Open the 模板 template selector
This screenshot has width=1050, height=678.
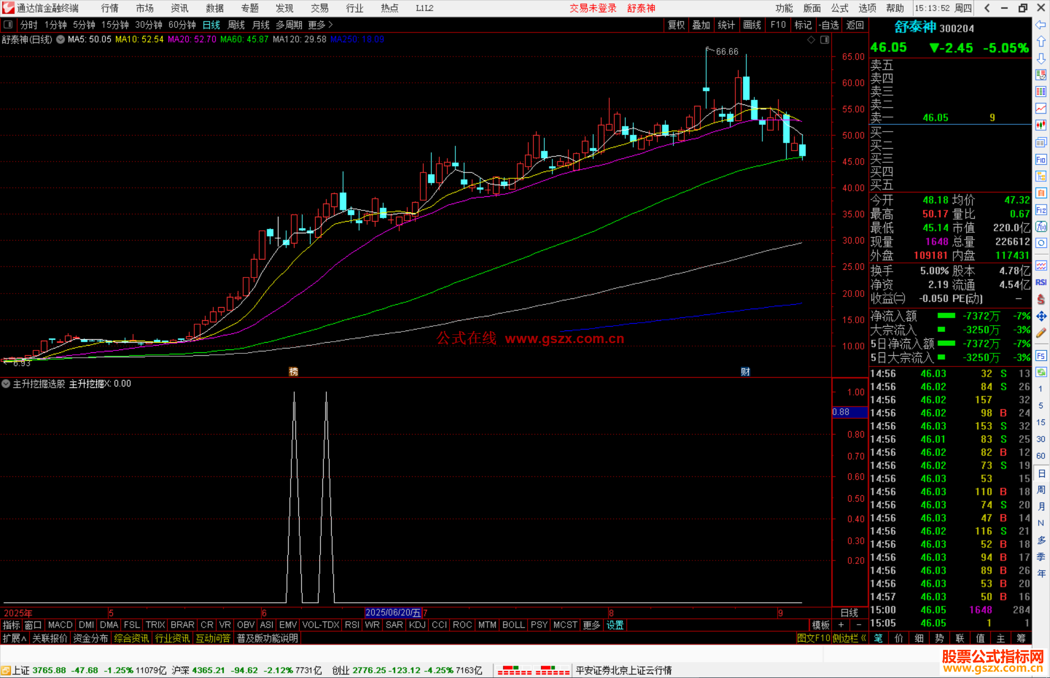pos(821,625)
